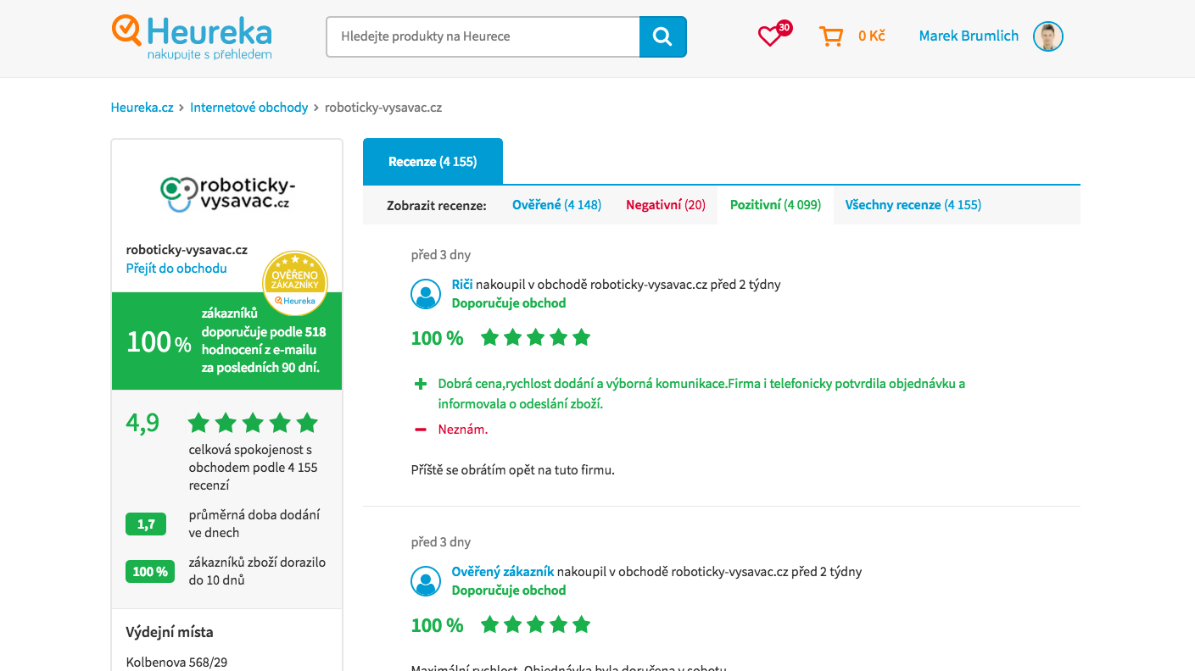Open Internetové obchody breadcrumb link

pos(249,108)
